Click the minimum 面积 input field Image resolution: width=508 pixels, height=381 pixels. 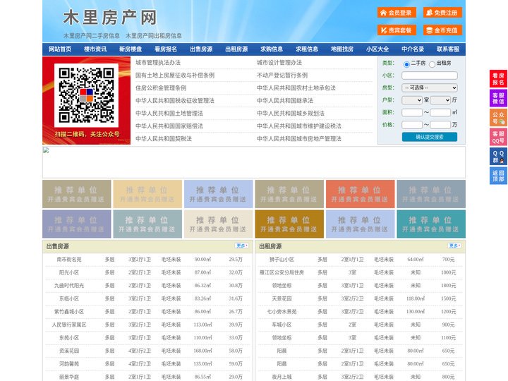412,112
